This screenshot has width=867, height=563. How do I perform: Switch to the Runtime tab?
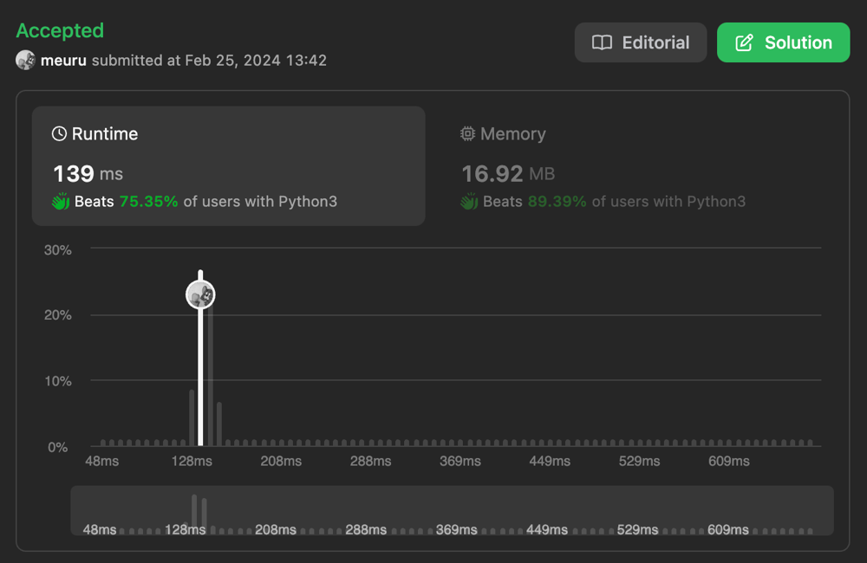(x=229, y=165)
